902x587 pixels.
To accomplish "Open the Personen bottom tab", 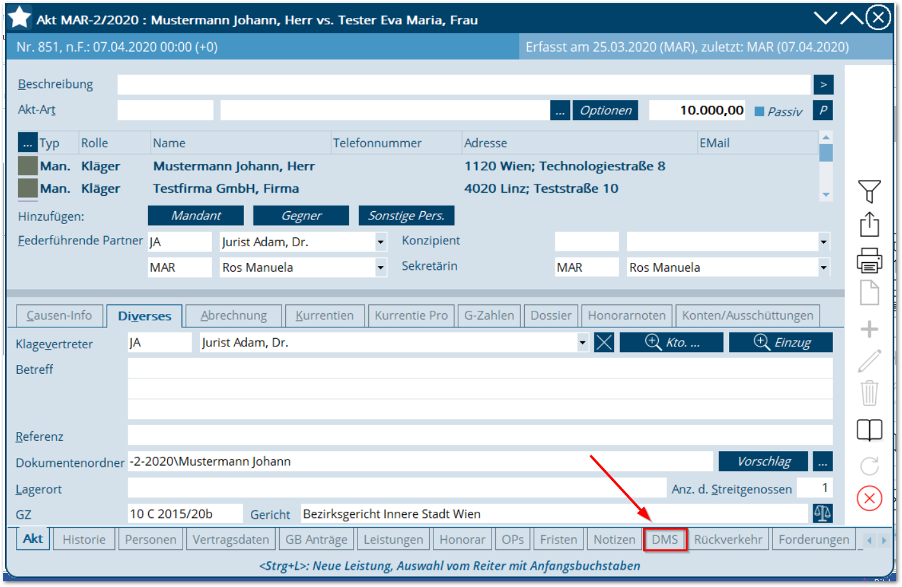I will [151, 539].
